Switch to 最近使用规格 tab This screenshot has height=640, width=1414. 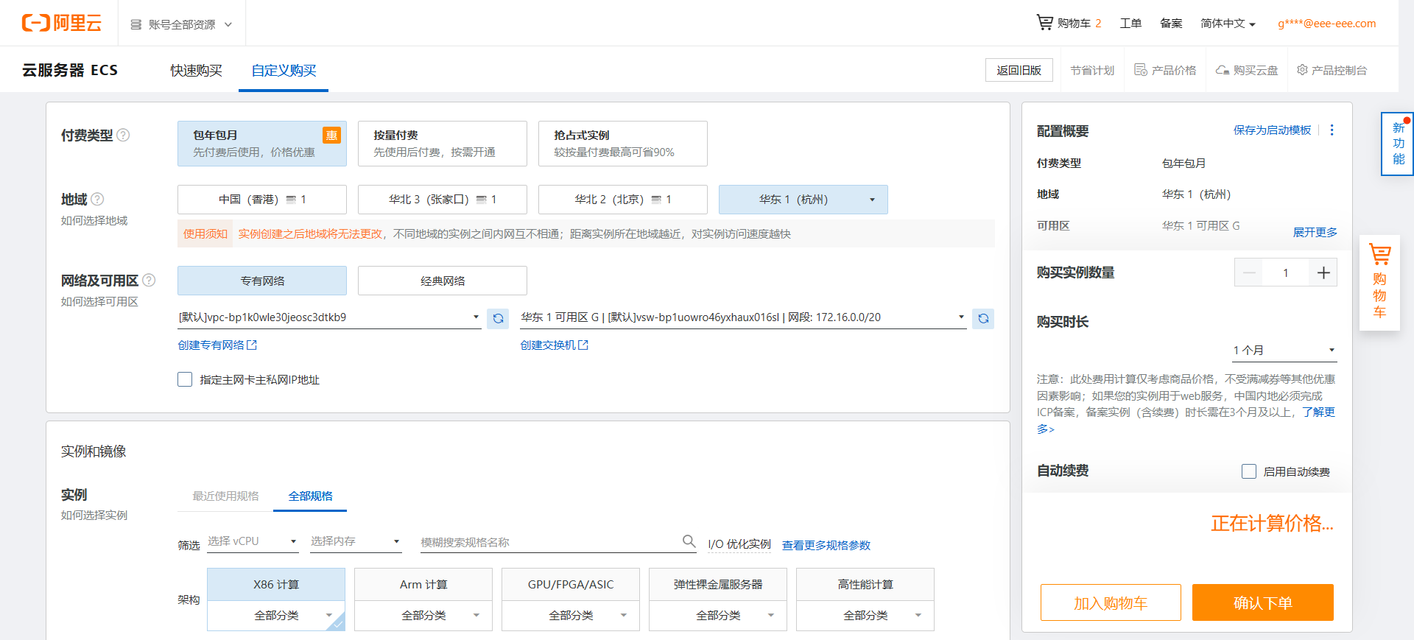pos(225,496)
